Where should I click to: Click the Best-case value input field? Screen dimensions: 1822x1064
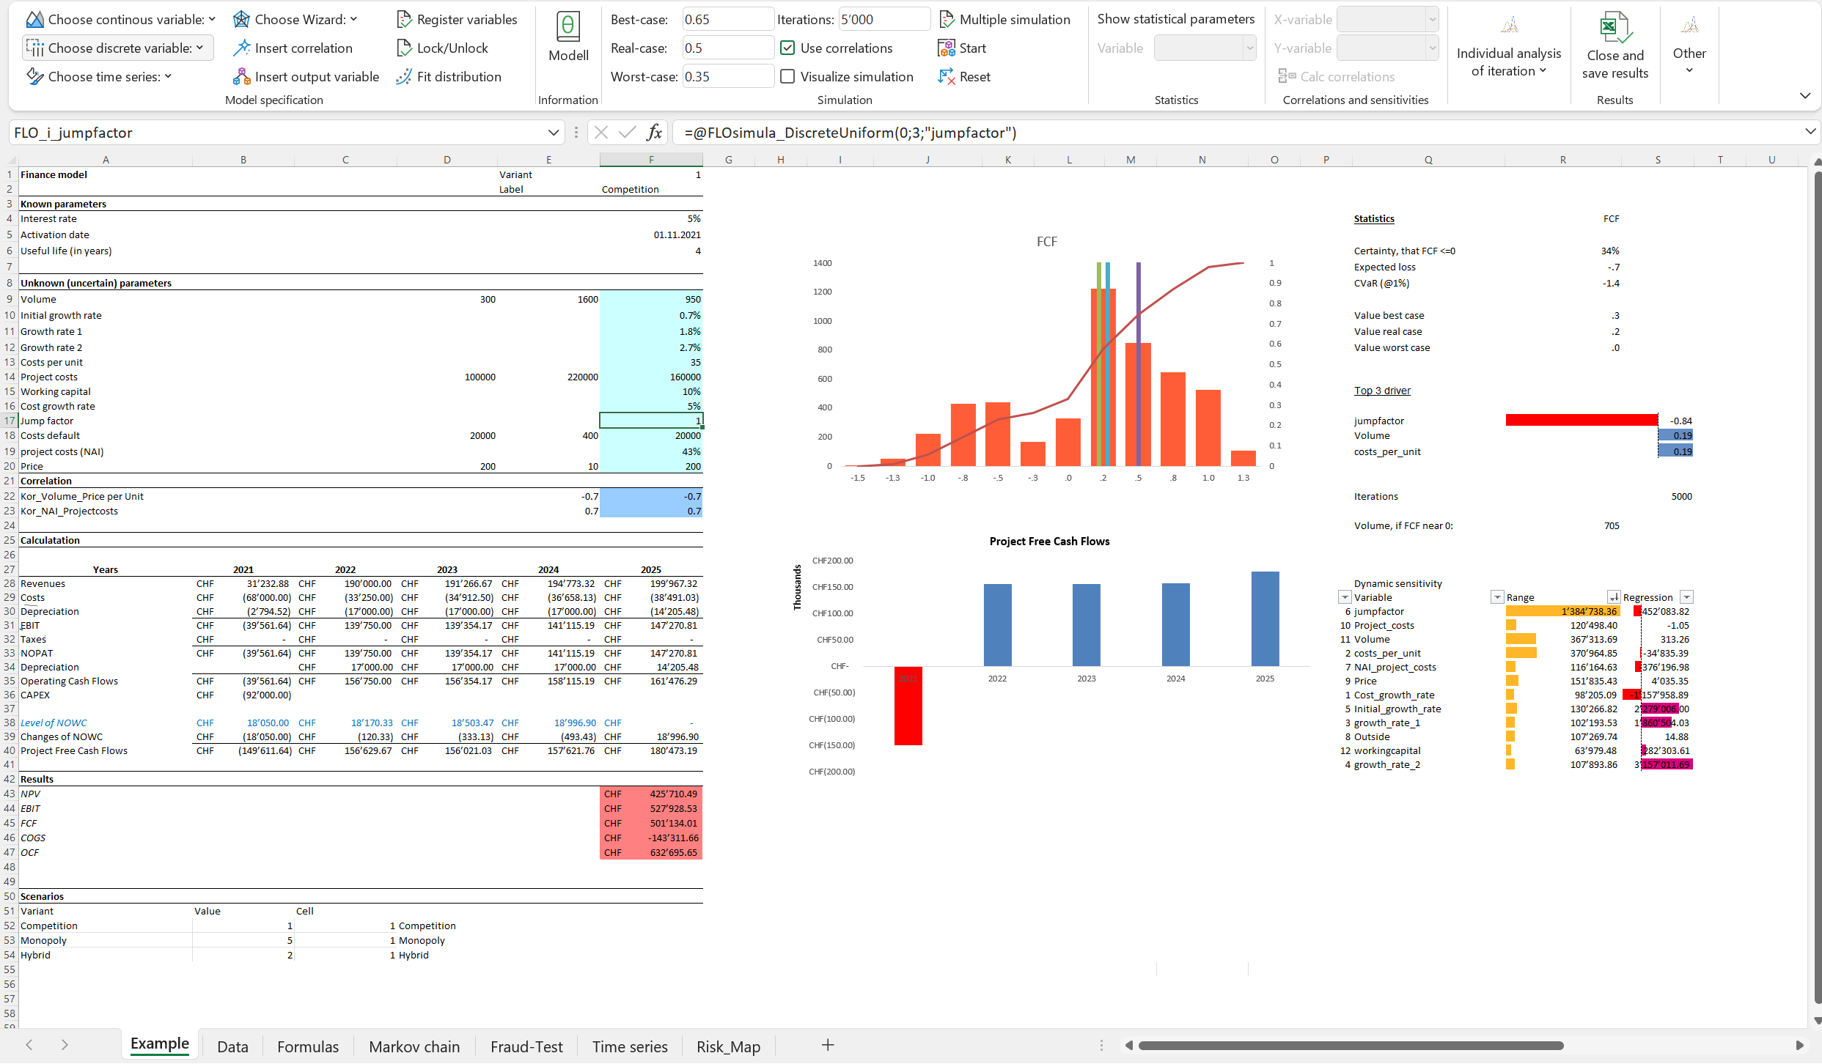(727, 20)
